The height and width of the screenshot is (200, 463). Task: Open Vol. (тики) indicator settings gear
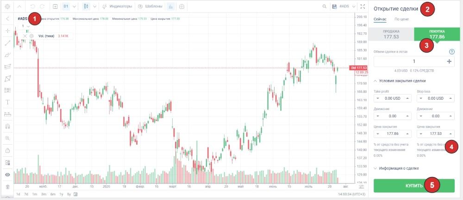[x=31, y=36]
